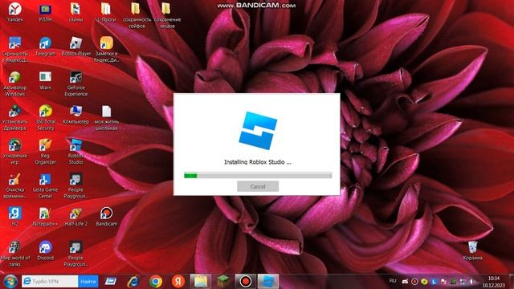The image size is (514, 289).
Task: Open the Discord desktop shortcut
Action: pos(45,251)
